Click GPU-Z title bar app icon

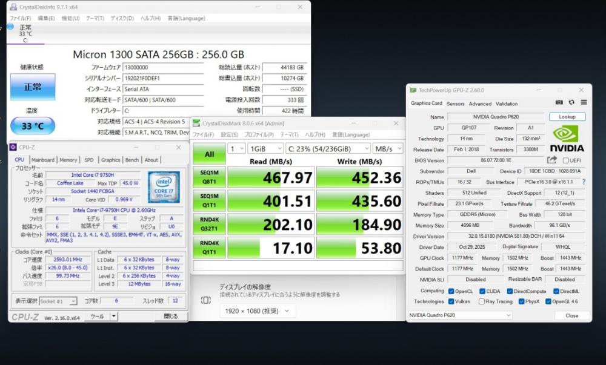click(x=413, y=90)
